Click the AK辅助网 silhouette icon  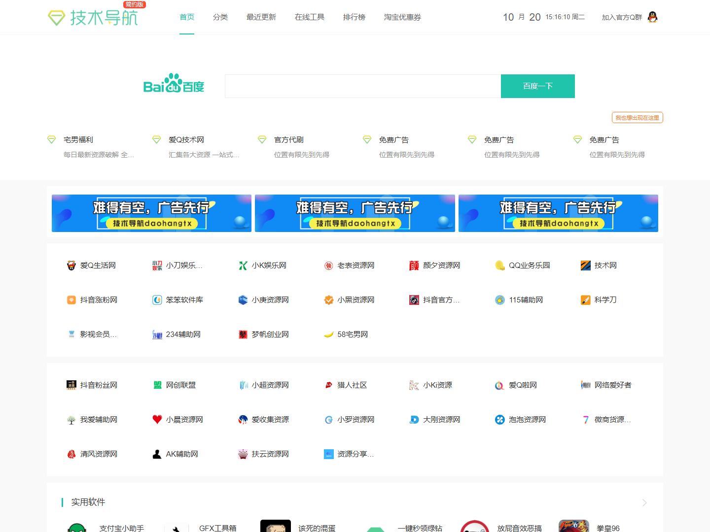[157, 454]
